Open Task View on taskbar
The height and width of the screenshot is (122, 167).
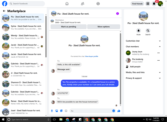coord(54,119)
